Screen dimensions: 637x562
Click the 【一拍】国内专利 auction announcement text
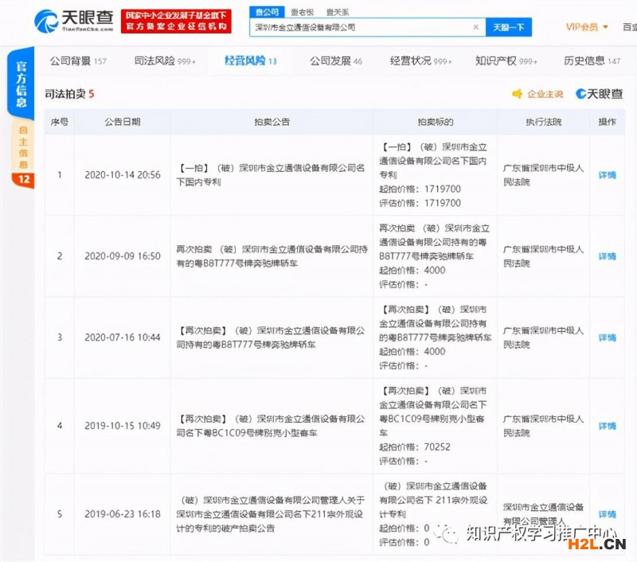[x=271, y=175]
